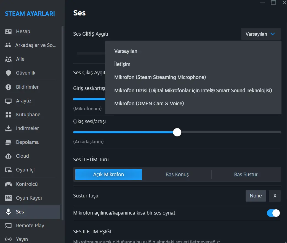Click the Kontrolcü gamepad icon
This screenshot has width=287, height=243.
click(x=8, y=184)
